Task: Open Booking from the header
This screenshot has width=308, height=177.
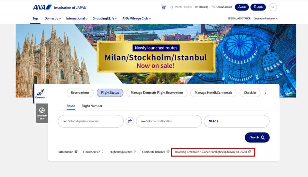Action: [x=202, y=7]
